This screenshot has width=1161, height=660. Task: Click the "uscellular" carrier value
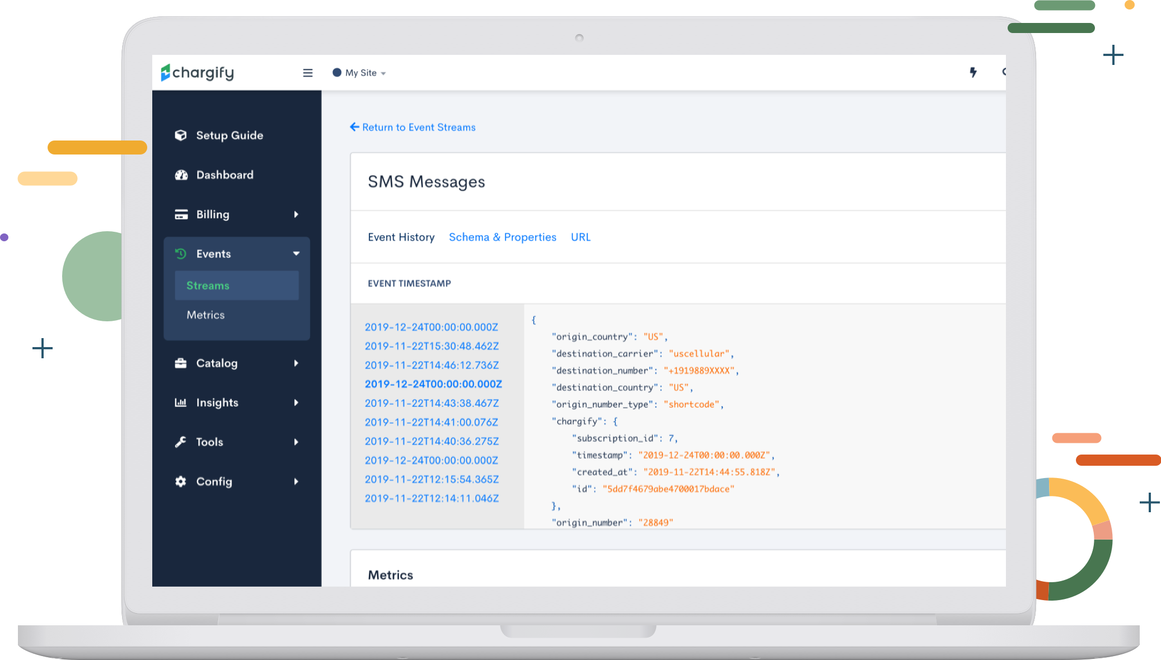(699, 354)
